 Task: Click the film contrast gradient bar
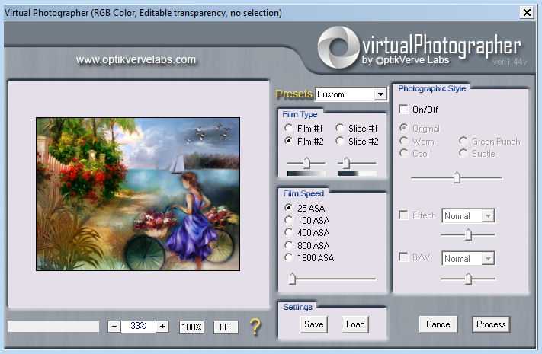(x=306, y=173)
